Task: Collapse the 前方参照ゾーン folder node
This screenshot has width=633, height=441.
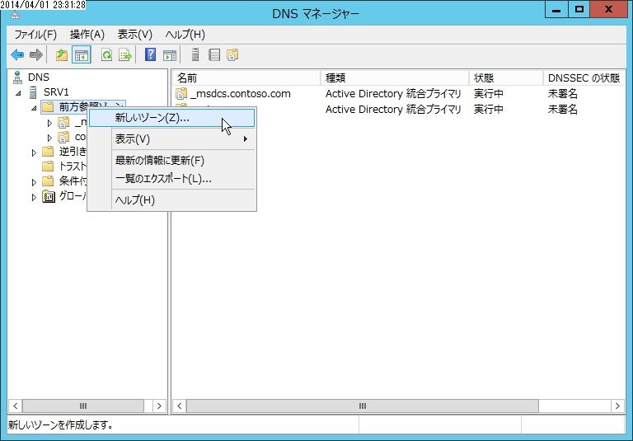Action: click(x=34, y=108)
